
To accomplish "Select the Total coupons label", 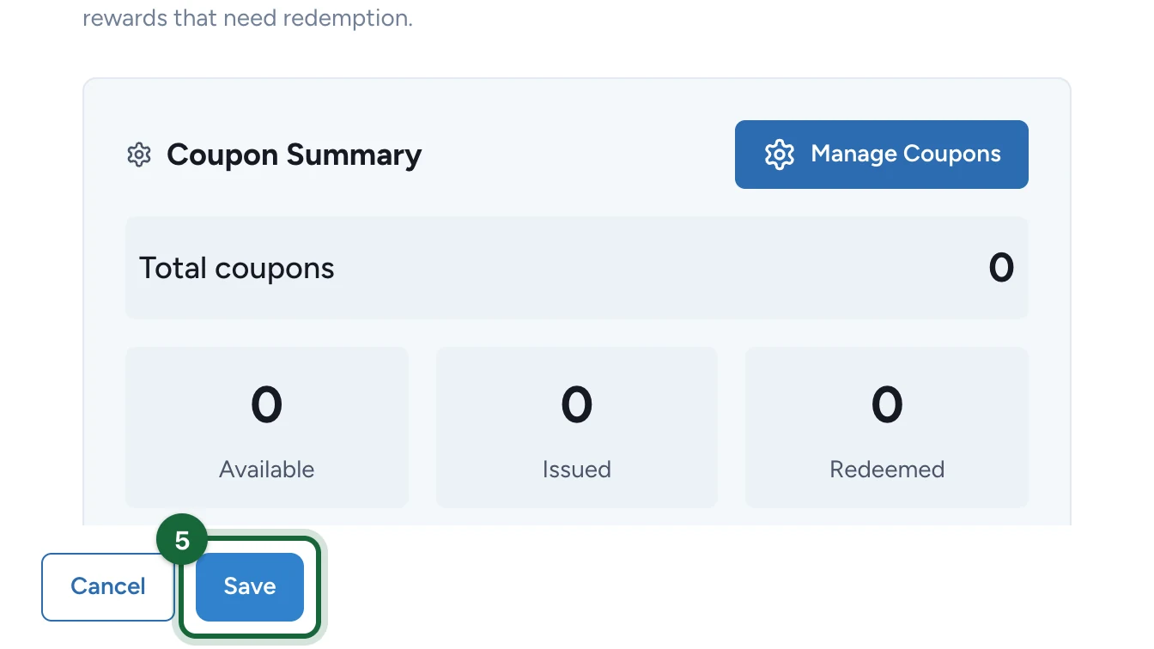I will [237, 268].
